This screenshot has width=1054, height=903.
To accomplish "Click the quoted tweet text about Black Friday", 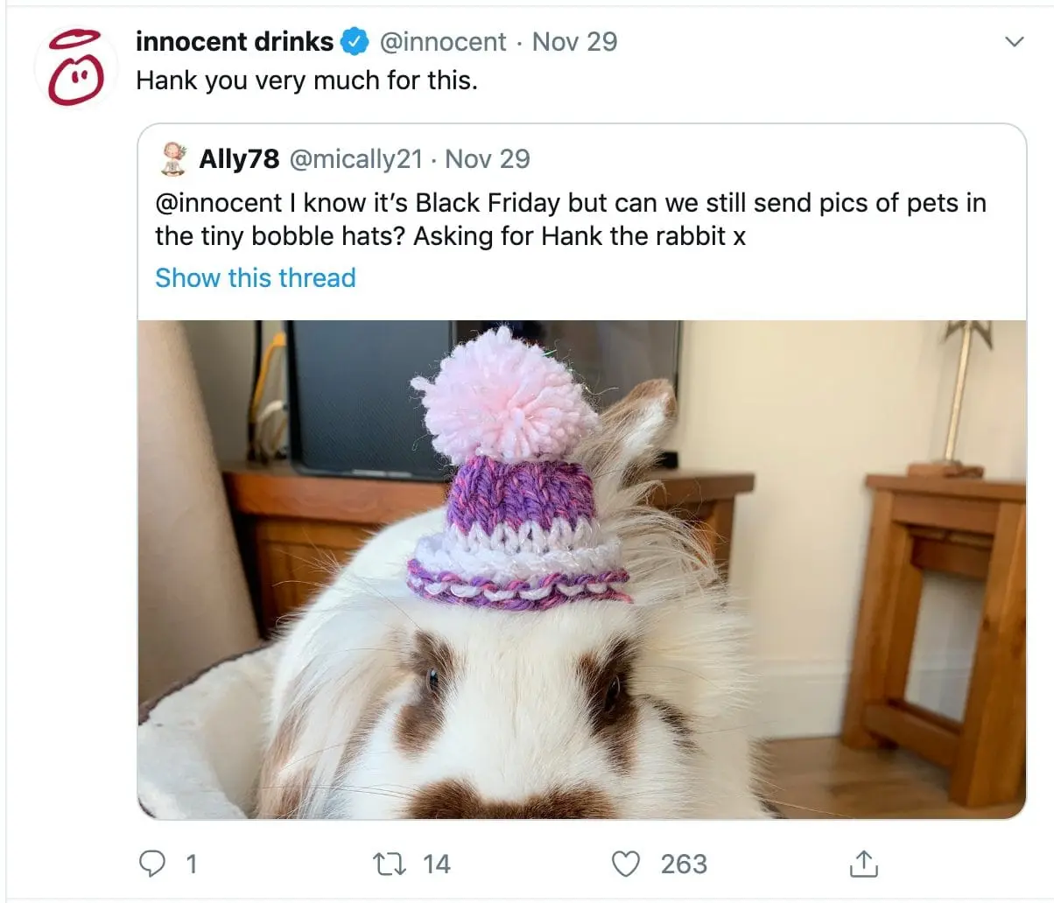I will coord(569,219).
